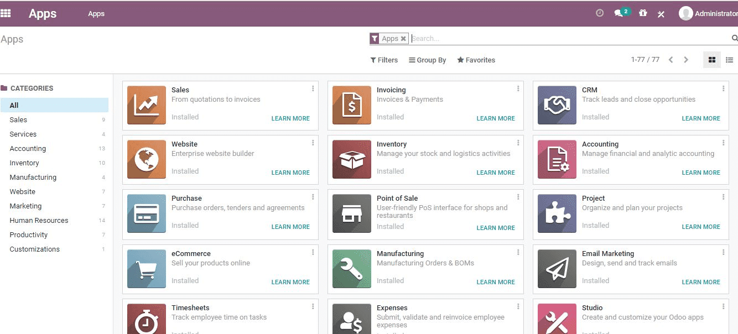
Task: Switch to kanban view
Action: point(712,60)
